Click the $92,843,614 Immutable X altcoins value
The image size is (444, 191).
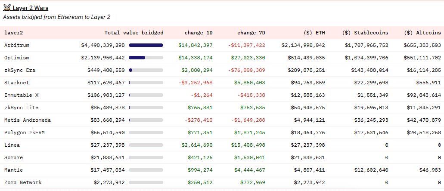(x=424, y=95)
